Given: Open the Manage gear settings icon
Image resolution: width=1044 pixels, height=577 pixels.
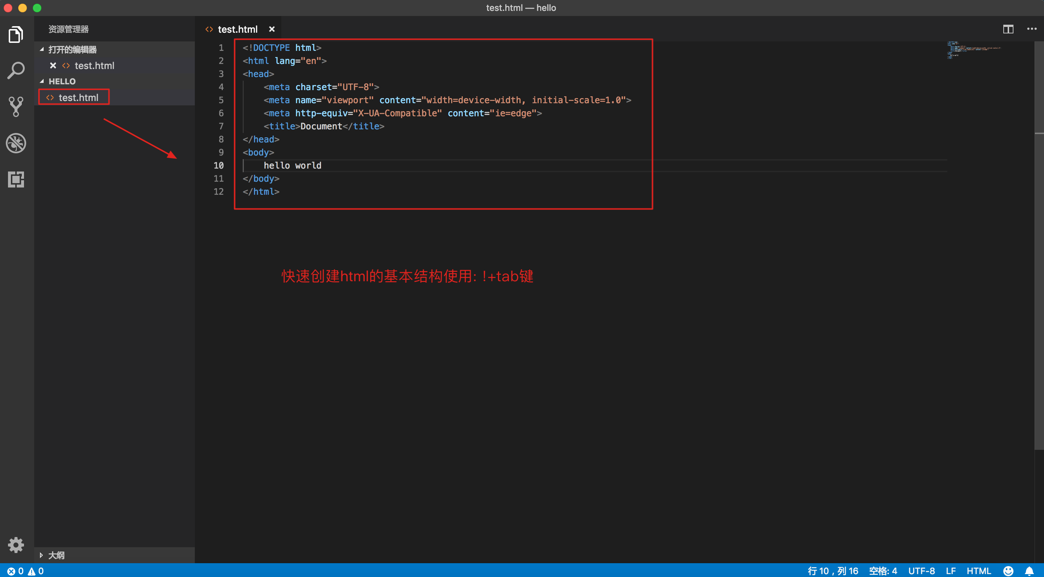Looking at the screenshot, I should point(16,545).
